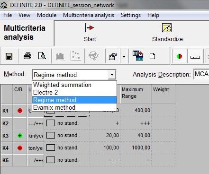The height and width of the screenshot is (174, 209).
Task: Click the Standardize icon
Action: pos(167,28)
